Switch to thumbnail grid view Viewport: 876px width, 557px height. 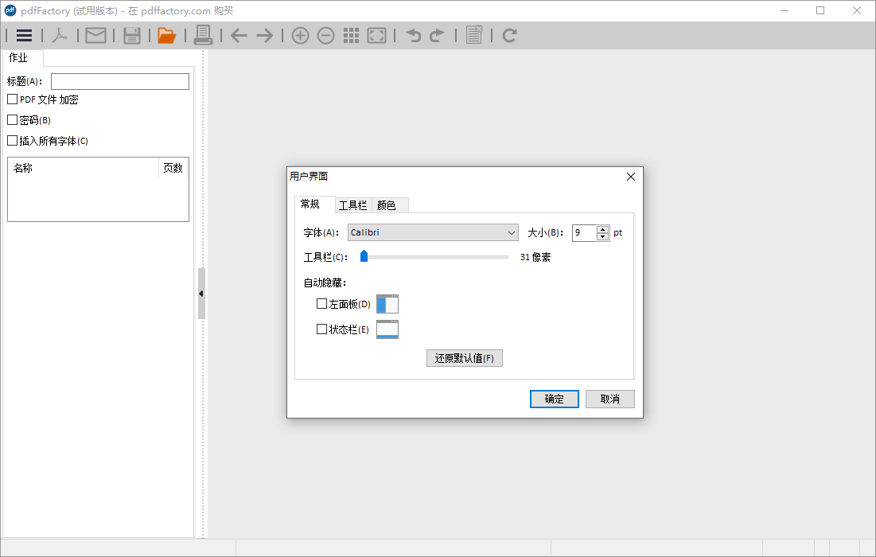pos(351,35)
